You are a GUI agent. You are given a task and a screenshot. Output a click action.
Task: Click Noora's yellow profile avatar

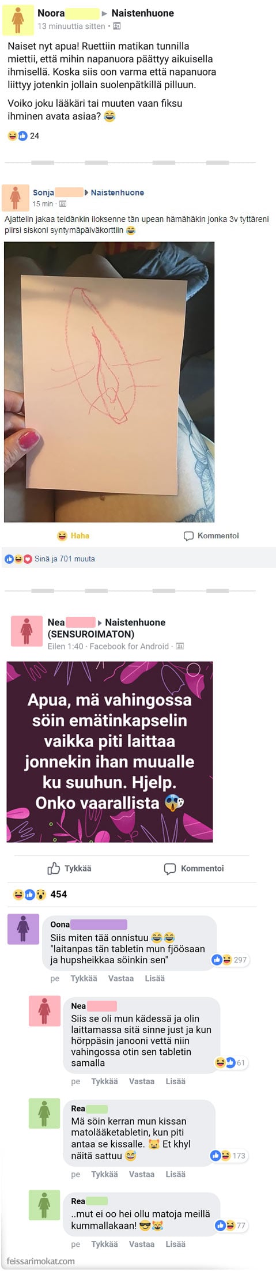(18, 20)
